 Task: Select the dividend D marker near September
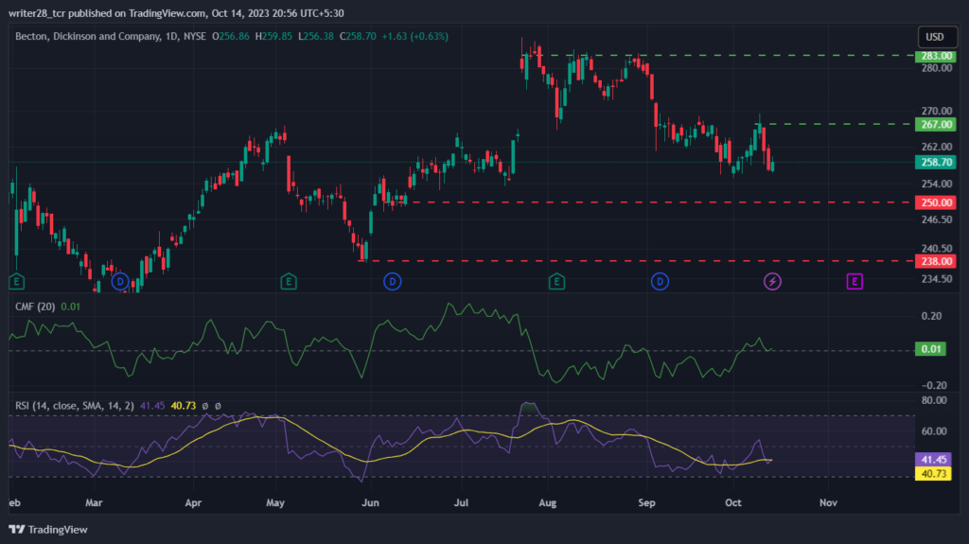coord(660,282)
